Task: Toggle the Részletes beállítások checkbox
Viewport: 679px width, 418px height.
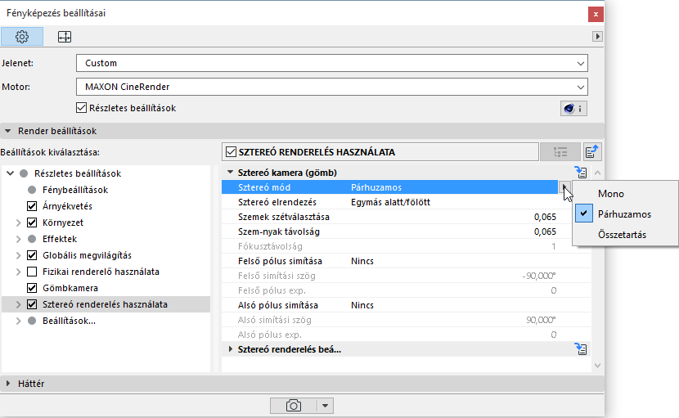Action: coord(81,108)
